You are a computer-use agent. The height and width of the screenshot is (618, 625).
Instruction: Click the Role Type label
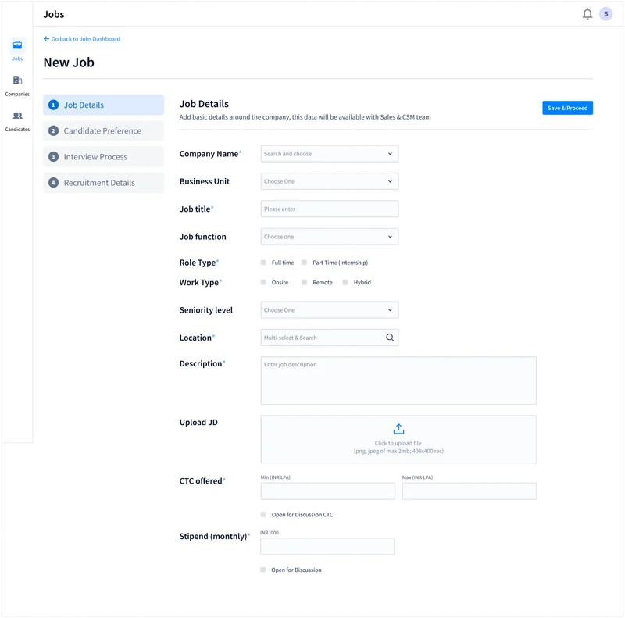pos(198,263)
